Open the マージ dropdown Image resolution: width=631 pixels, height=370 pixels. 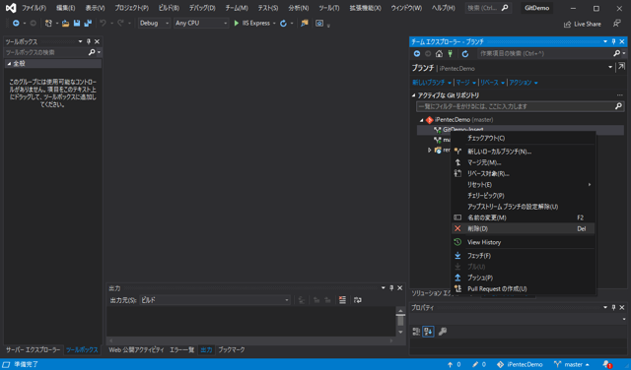(x=466, y=83)
